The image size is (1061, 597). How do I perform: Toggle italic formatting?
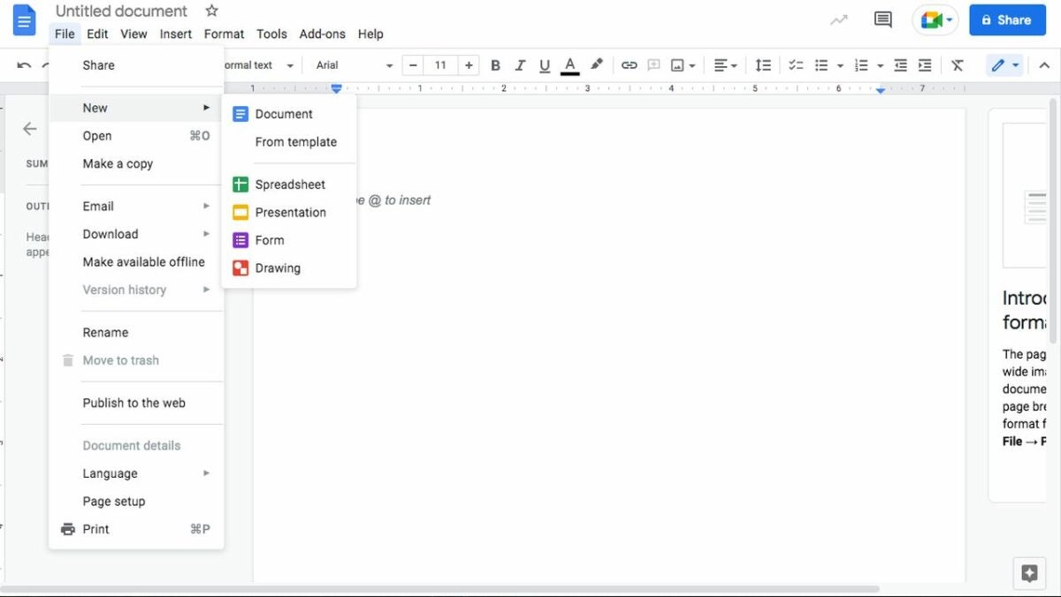click(x=520, y=65)
